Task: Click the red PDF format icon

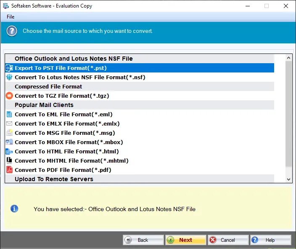Action: [9, 170]
